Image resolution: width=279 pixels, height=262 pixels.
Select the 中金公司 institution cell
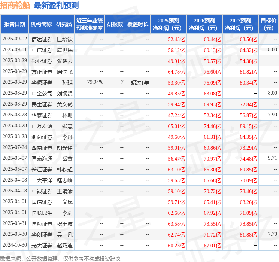(x=42, y=94)
